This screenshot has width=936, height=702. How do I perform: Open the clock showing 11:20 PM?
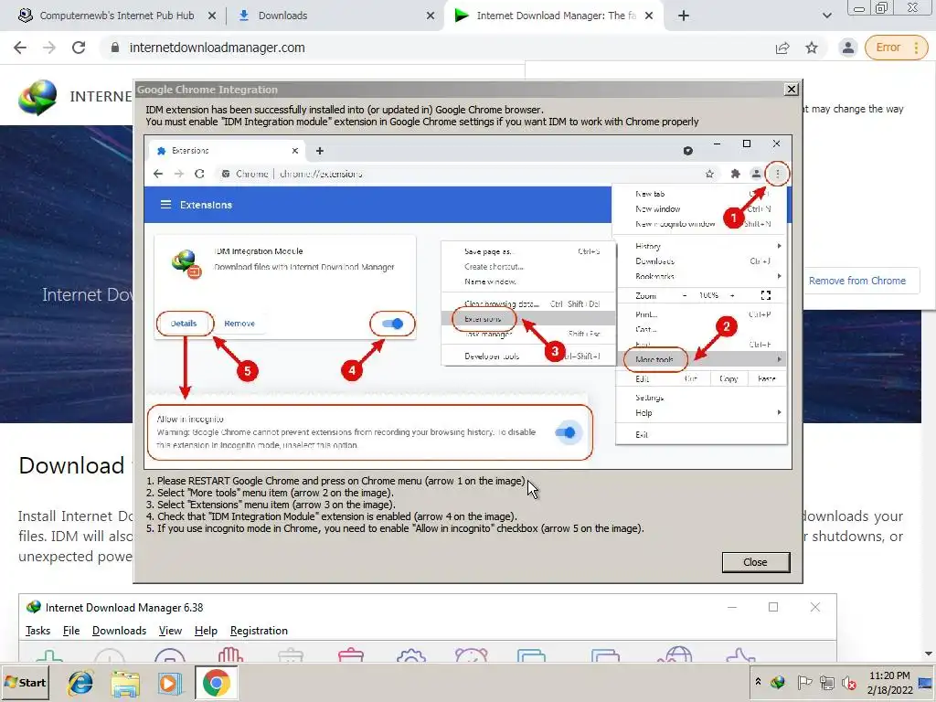click(889, 683)
